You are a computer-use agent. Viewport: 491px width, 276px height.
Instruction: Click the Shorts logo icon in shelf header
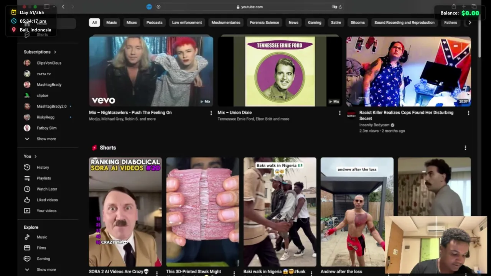point(94,148)
